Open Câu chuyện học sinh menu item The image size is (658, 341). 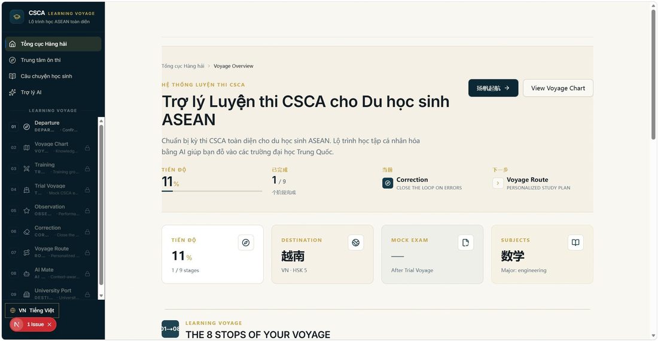(53, 76)
